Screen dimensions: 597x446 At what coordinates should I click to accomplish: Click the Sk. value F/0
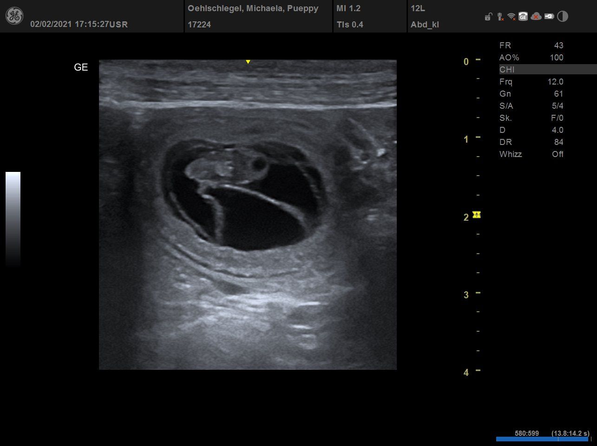pyautogui.click(x=557, y=118)
